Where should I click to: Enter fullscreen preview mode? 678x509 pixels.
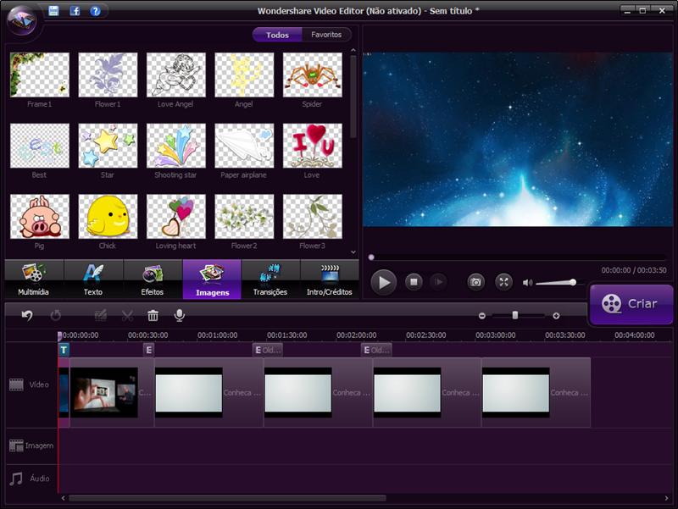coord(503,280)
